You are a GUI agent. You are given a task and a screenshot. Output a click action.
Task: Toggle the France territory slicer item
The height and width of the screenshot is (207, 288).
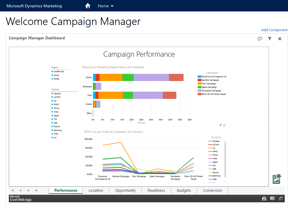[x=56, y=126]
